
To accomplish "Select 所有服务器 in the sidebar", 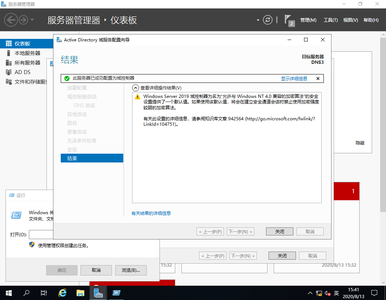I will point(27,63).
